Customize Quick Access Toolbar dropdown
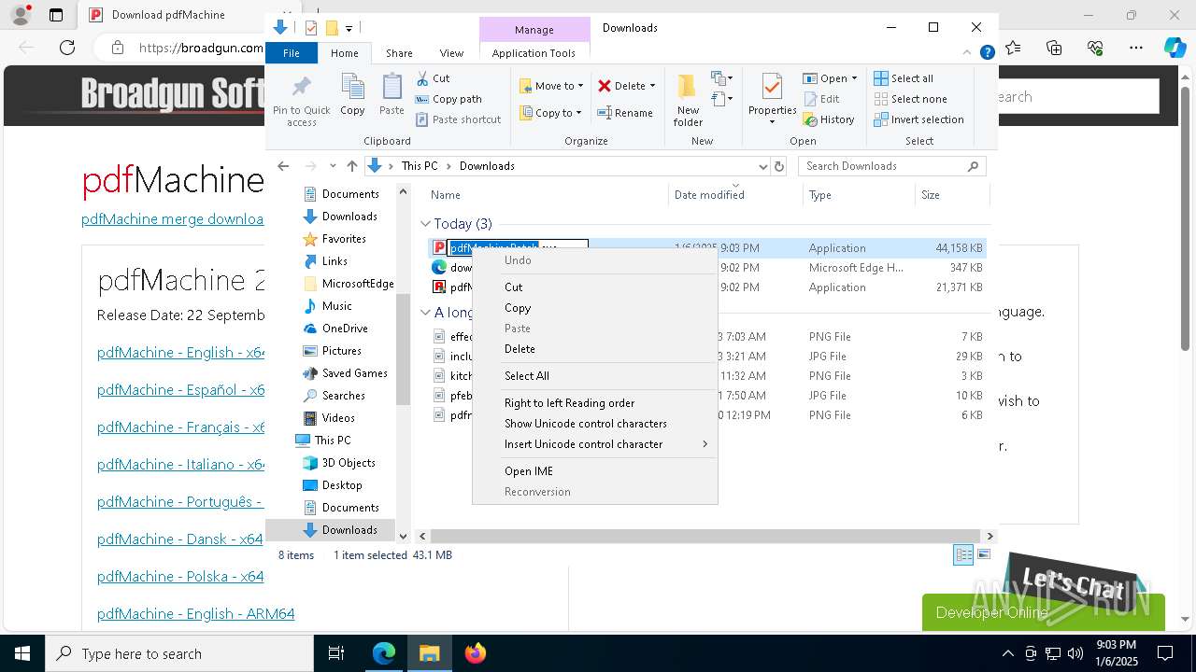Viewport: 1196px width, 672px height. (349, 29)
